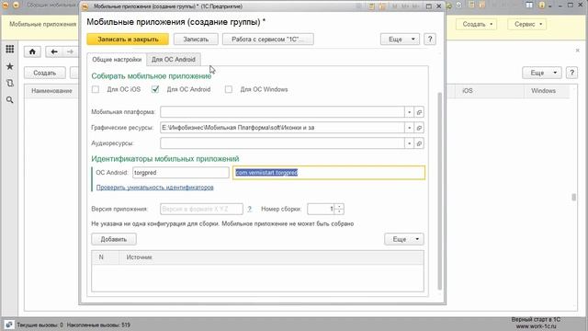Click the Версия приложения input field
This screenshot has width=588, height=331.
pos(201,209)
